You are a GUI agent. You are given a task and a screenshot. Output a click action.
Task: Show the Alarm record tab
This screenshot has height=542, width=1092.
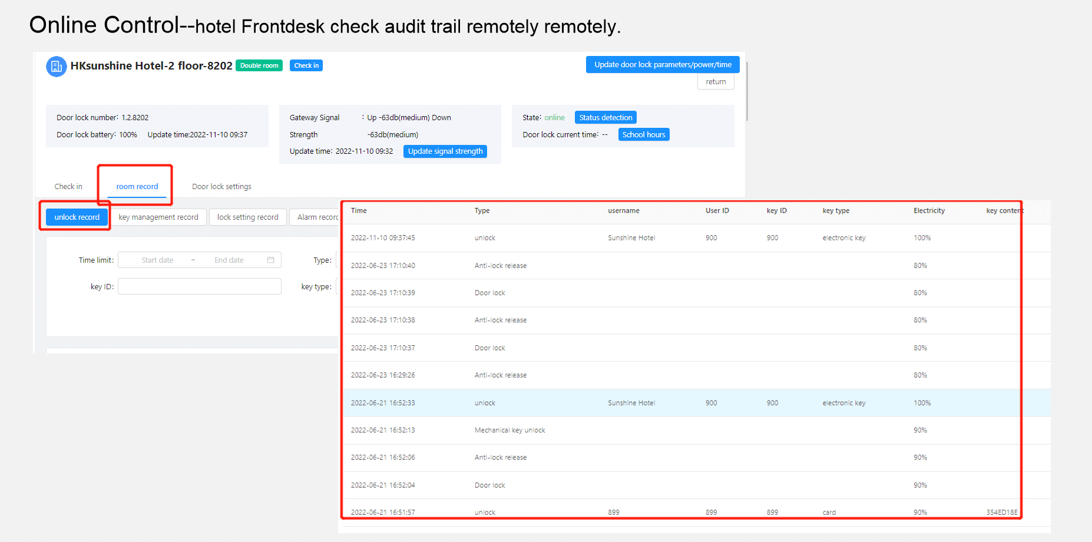point(316,217)
